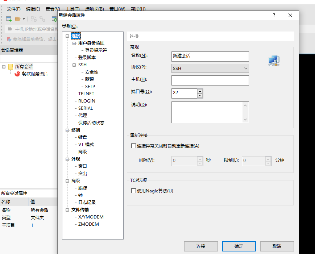Select 突出 under 外观
Screen dimensions: 315x254
point(83,174)
